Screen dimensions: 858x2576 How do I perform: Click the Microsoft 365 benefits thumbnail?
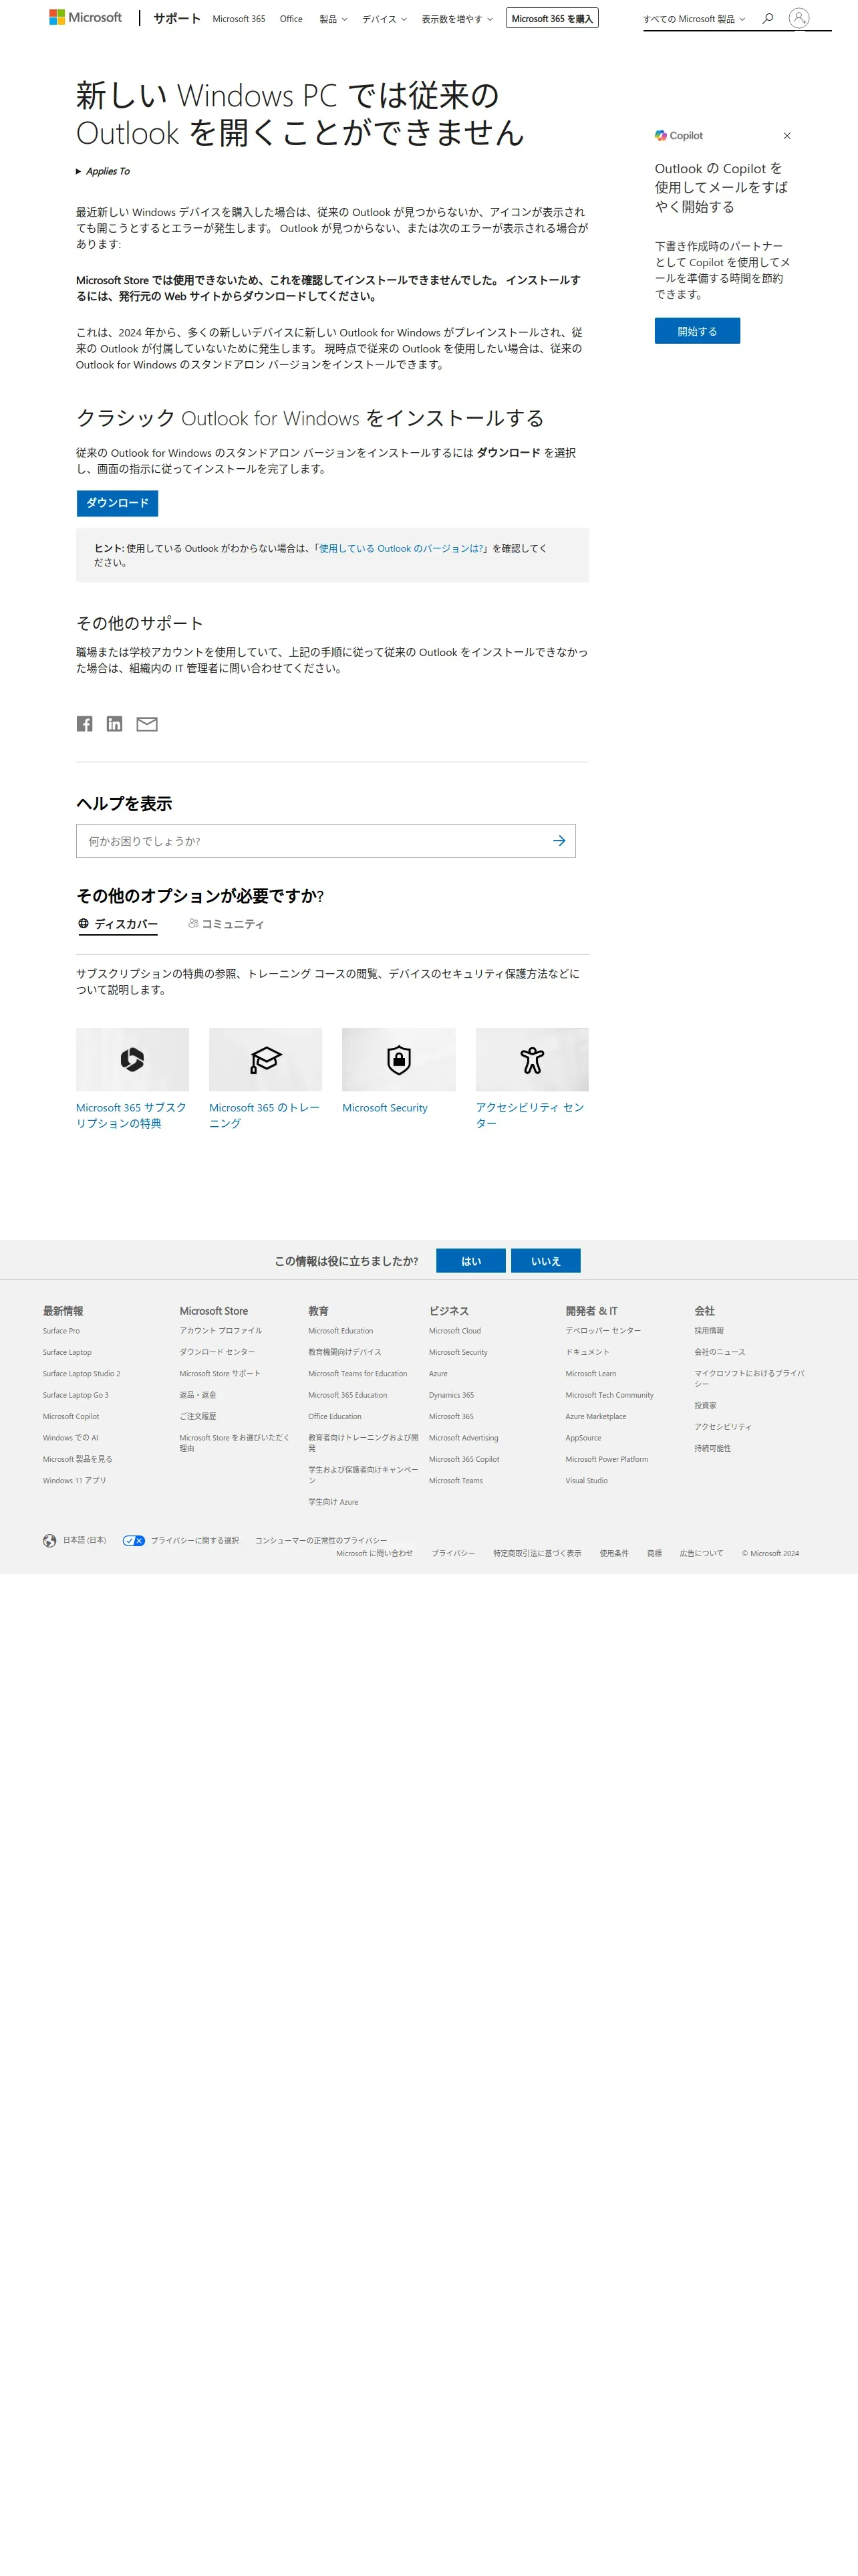133,1059
